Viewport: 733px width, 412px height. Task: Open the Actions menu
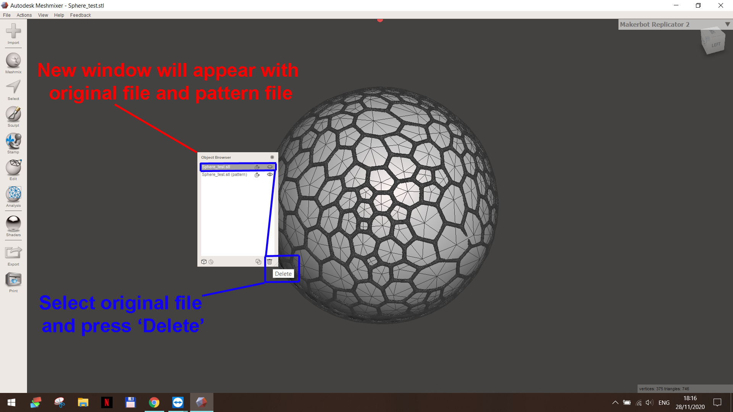click(x=24, y=15)
